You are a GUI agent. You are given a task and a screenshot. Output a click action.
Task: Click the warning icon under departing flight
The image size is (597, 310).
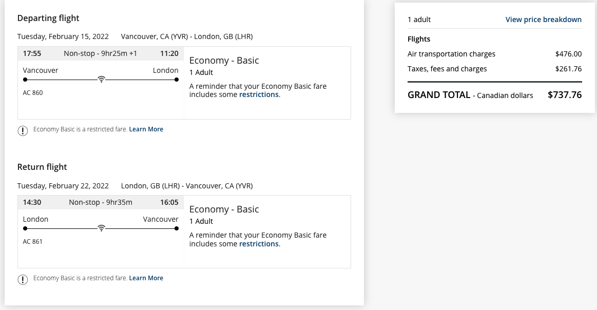23,130
